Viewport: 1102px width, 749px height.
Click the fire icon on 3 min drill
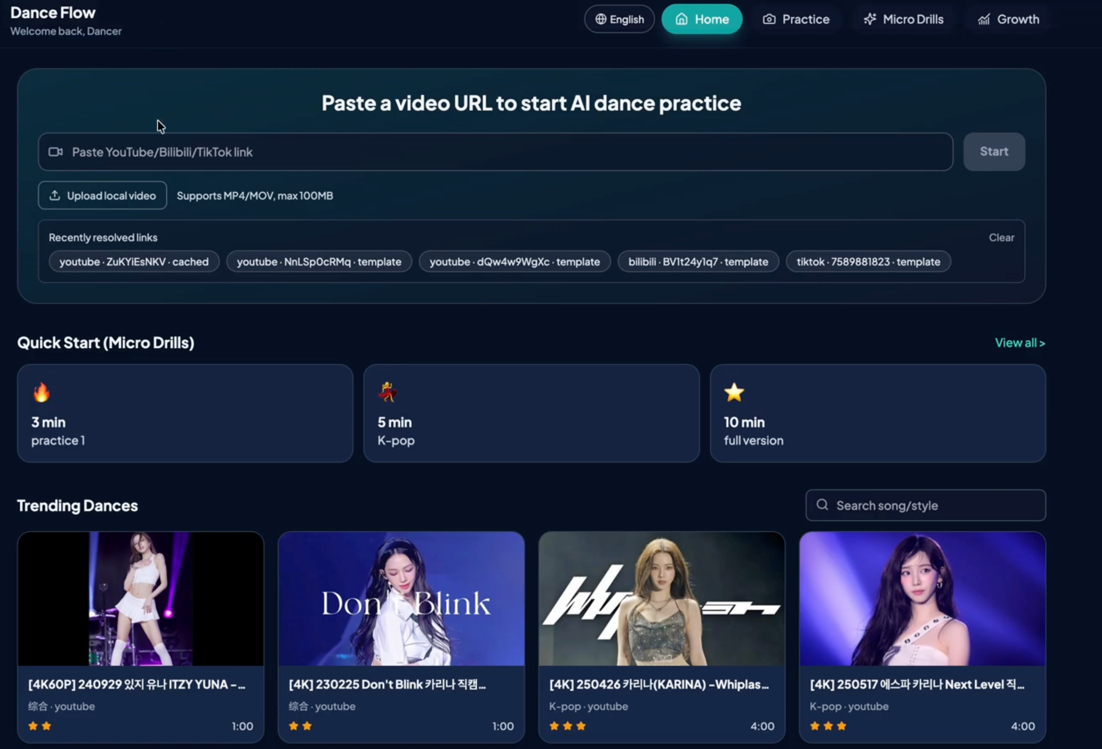click(x=41, y=392)
